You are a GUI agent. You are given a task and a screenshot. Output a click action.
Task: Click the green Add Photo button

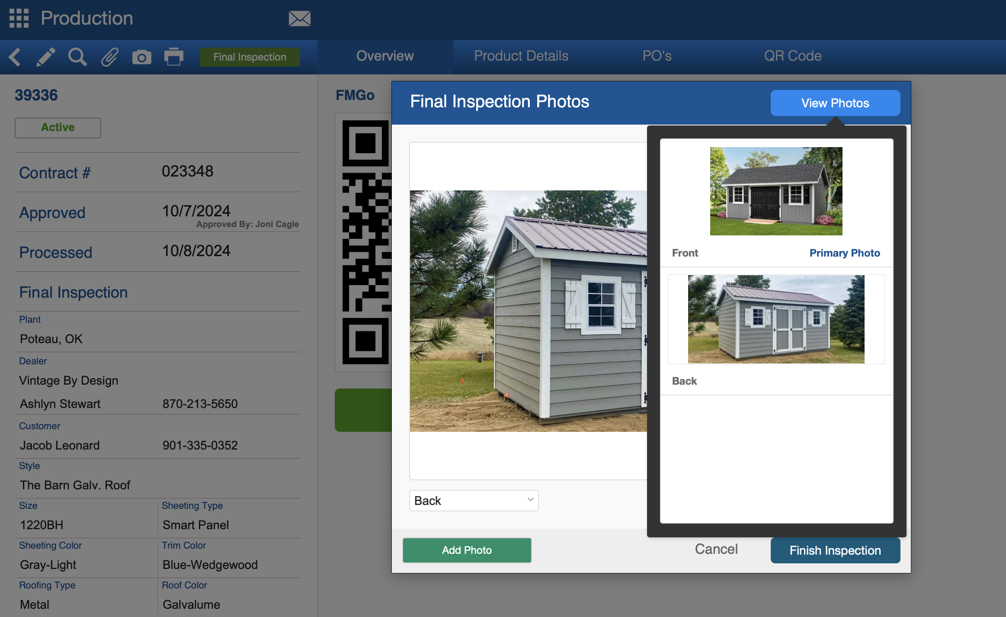tap(467, 550)
